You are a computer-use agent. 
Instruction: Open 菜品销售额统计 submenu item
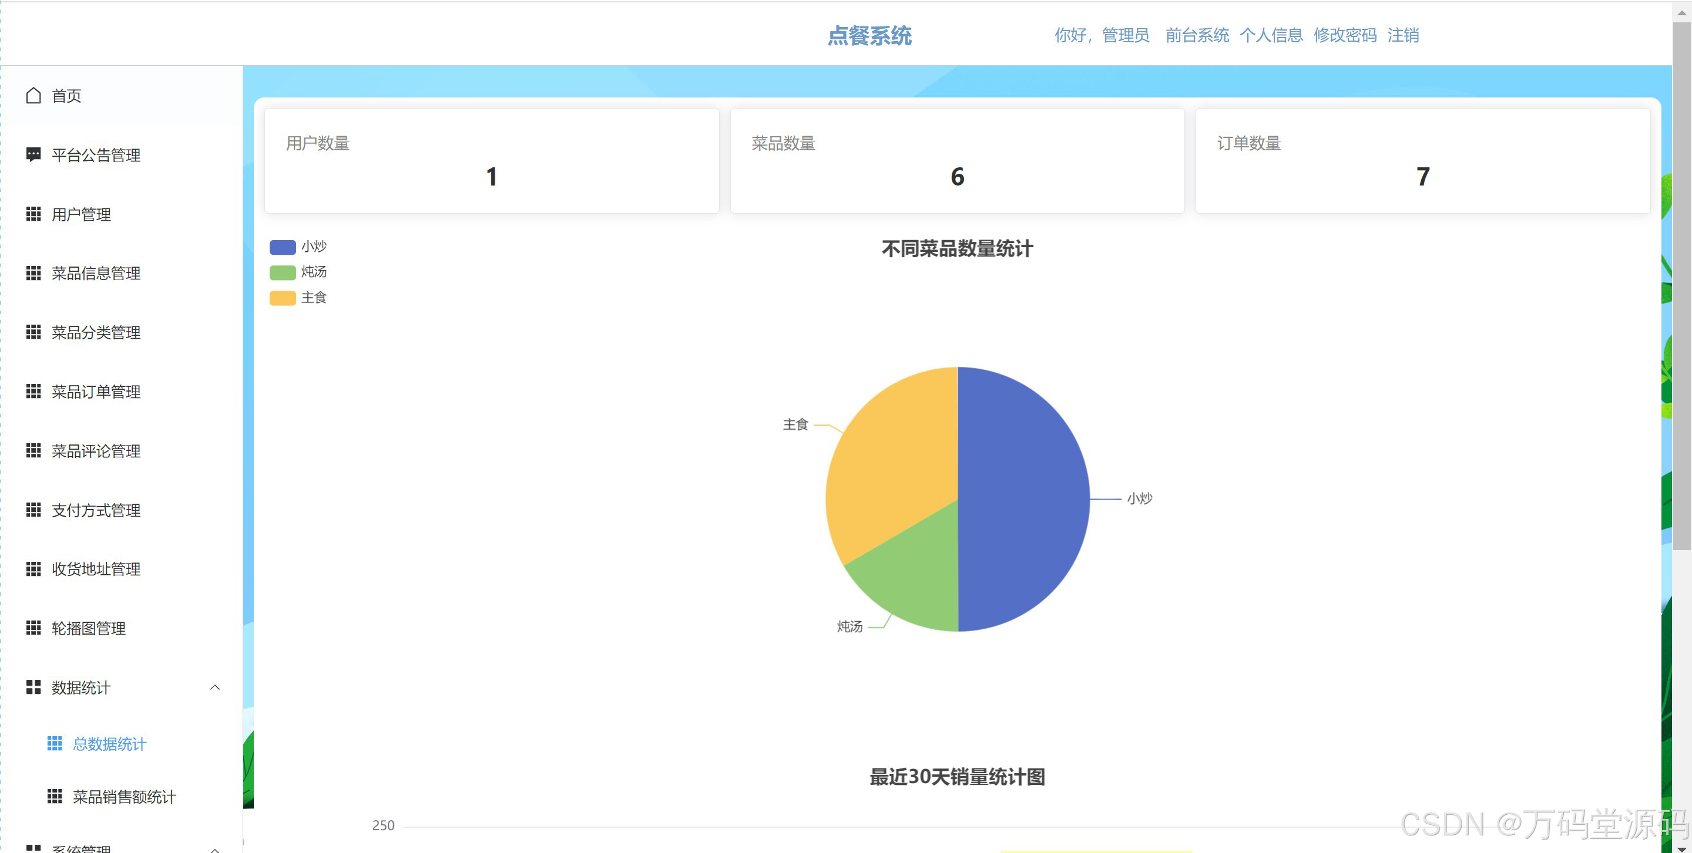tap(124, 797)
